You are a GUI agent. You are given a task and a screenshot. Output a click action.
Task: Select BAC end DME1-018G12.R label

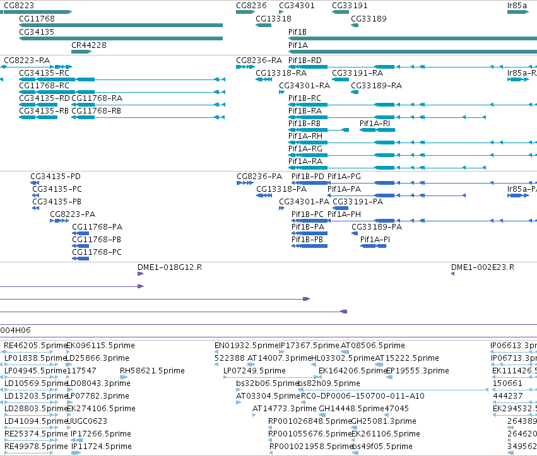170,267
